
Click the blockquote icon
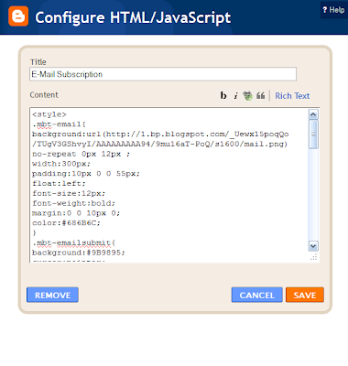(x=260, y=96)
